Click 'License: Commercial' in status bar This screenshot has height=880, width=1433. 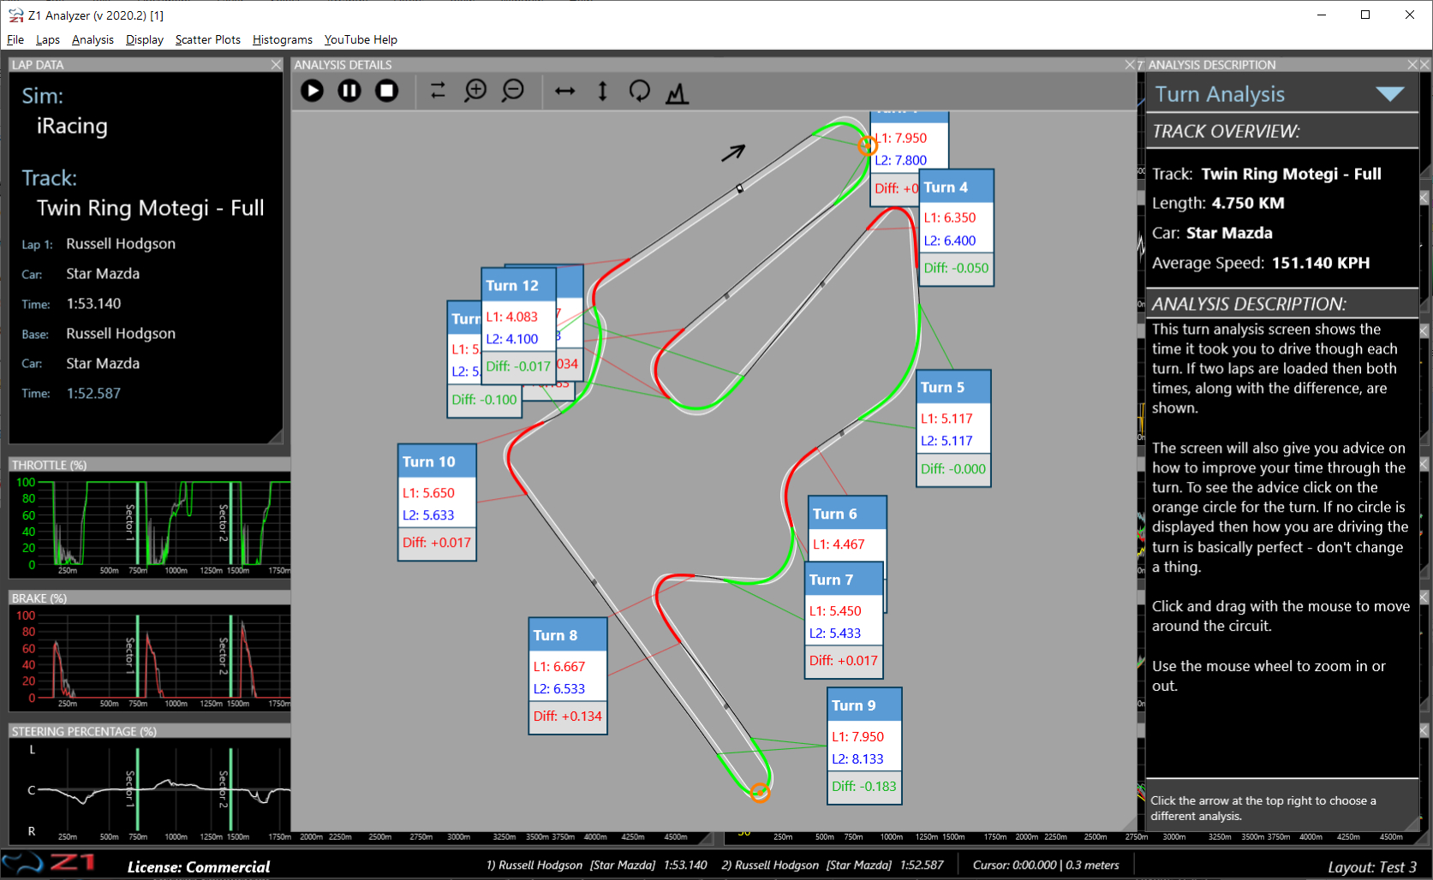(x=199, y=867)
